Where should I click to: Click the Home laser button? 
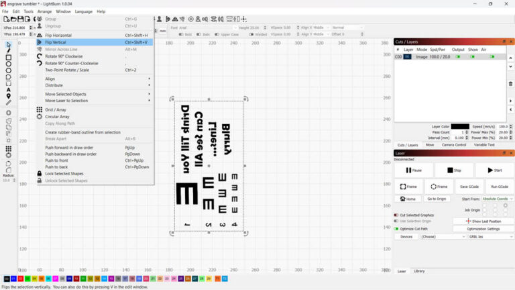(410, 199)
